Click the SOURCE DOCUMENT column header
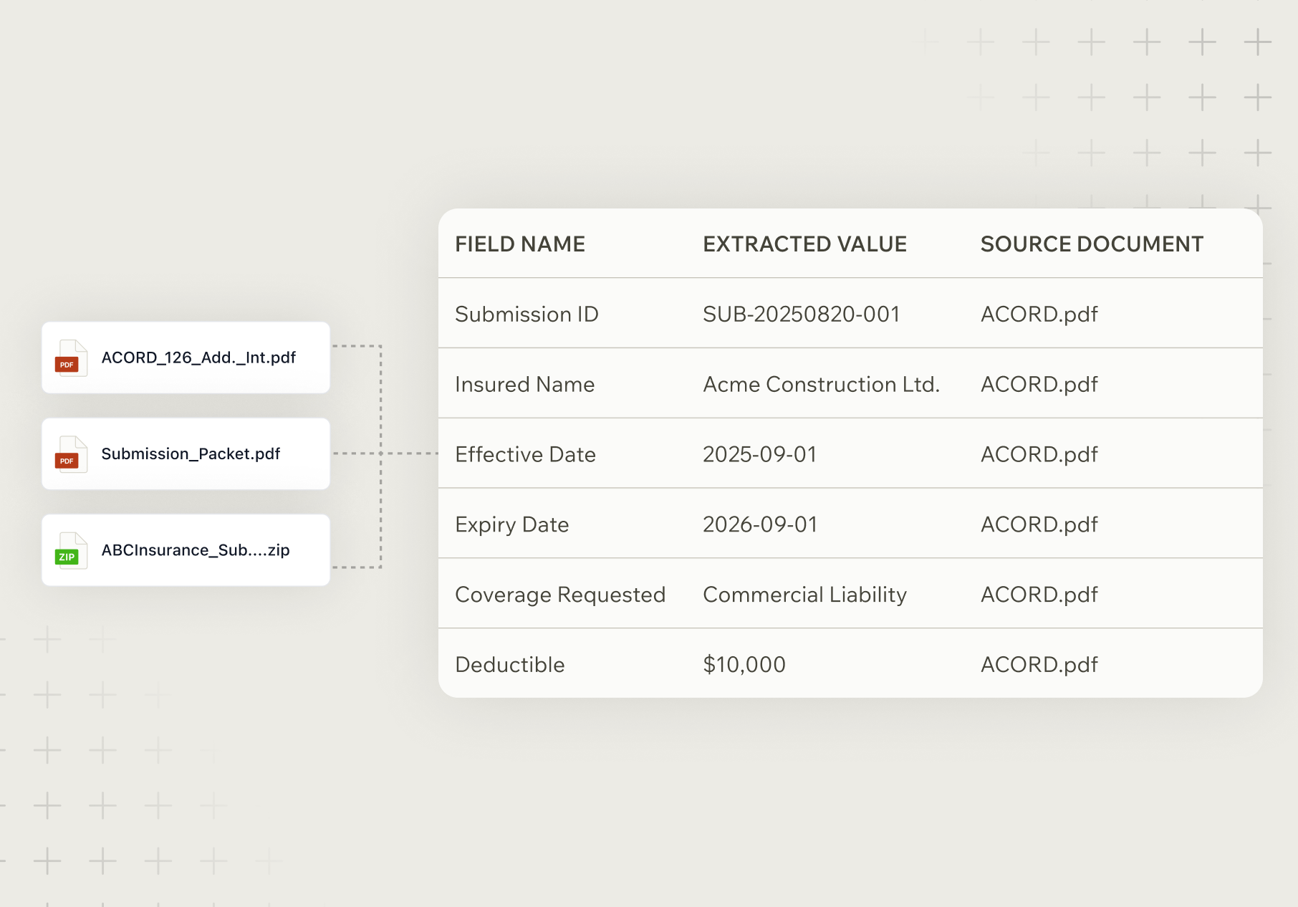The width and height of the screenshot is (1298, 907). tap(1092, 244)
